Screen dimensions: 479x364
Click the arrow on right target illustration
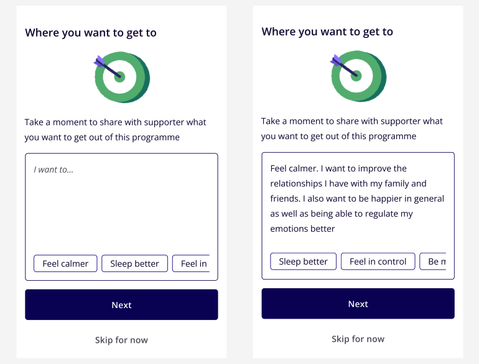[343, 66]
